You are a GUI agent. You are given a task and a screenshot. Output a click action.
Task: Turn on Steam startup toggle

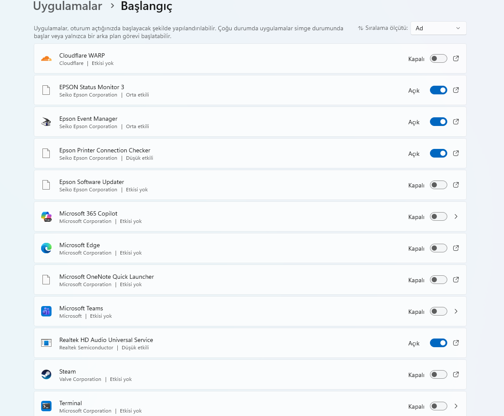[x=439, y=374]
